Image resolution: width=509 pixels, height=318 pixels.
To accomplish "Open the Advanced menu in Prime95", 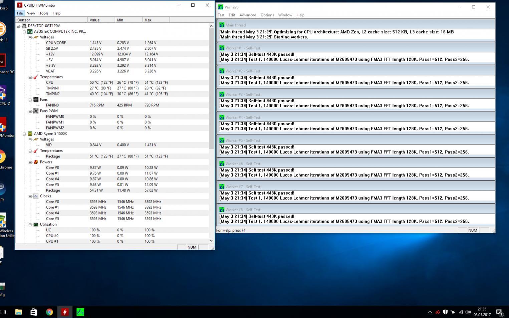I will pos(248,15).
